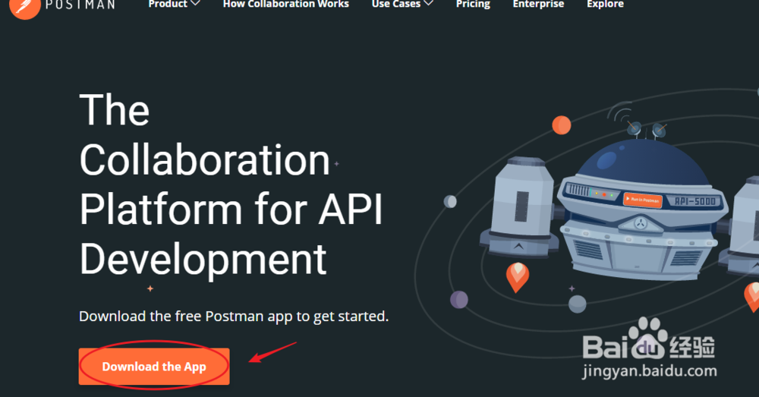Select the headline 'Collaboration' text
Image resolution: width=759 pixels, height=397 pixels.
tap(205, 159)
